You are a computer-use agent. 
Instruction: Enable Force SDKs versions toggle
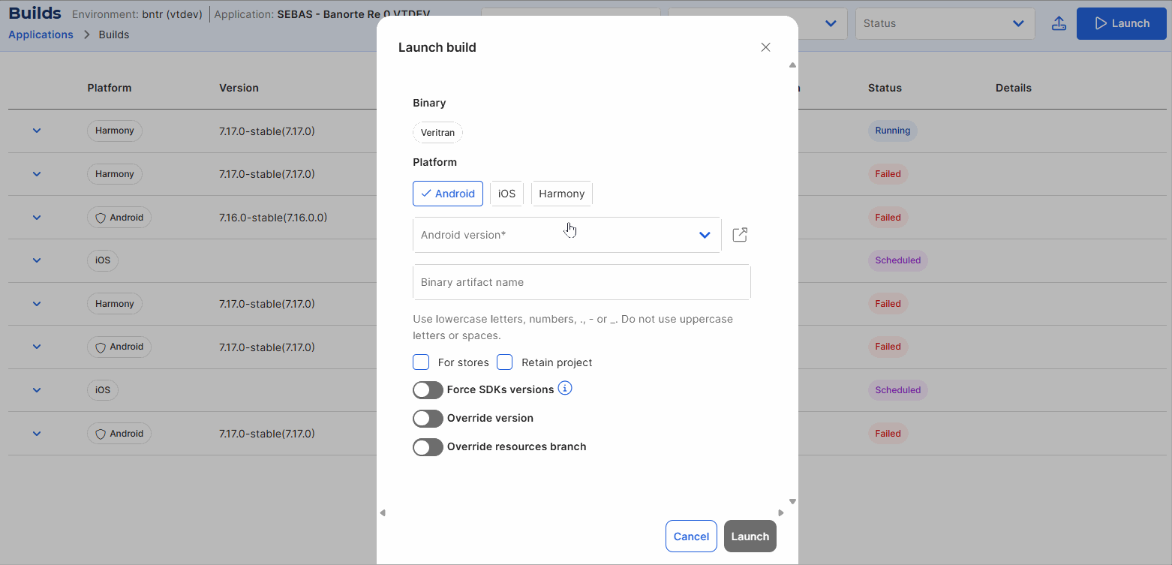428,390
